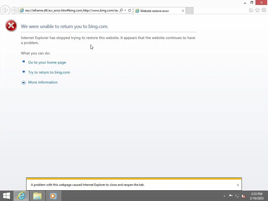Viewport: 268px width, 201px height.
Task: Open the Tools gear icon
Action: pos(264,10)
